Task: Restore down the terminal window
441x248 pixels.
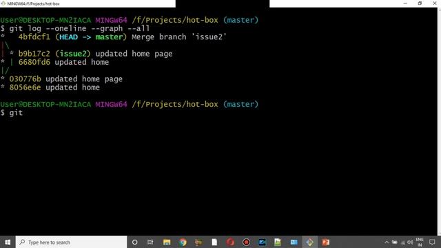Action: tap(420, 3)
